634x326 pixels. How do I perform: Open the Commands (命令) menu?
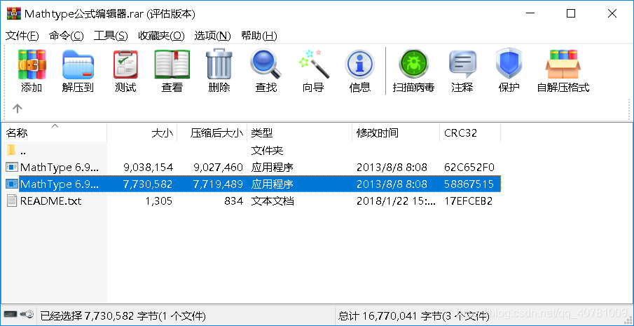[x=67, y=36]
